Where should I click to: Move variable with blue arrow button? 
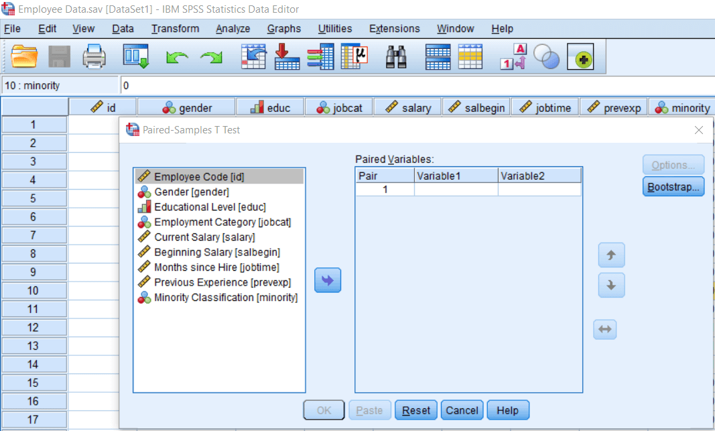[328, 280]
